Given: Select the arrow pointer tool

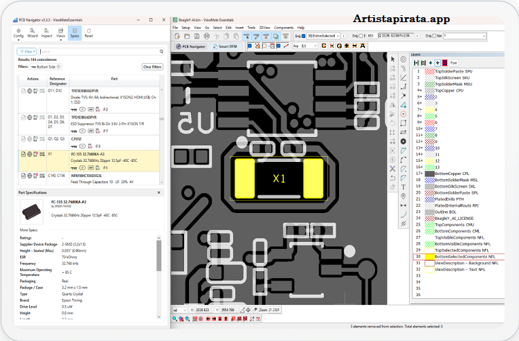Looking at the screenshot, I should (393, 59).
